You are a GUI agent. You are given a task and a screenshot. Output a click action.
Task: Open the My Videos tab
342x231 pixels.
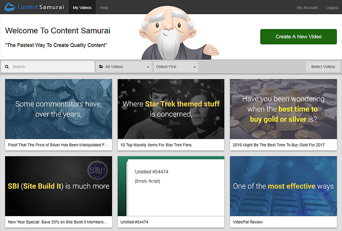click(x=82, y=7)
